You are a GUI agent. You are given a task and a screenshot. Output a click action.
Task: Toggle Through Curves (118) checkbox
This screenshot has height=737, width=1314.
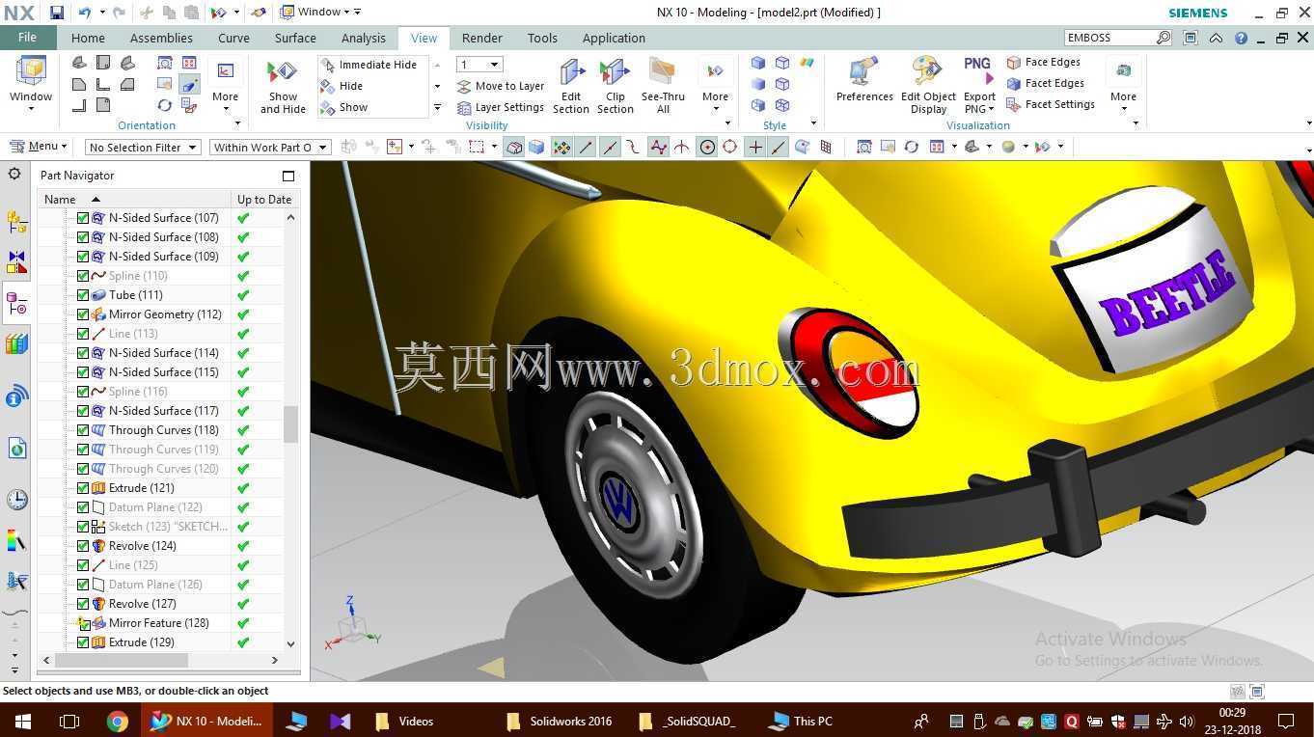[83, 430]
